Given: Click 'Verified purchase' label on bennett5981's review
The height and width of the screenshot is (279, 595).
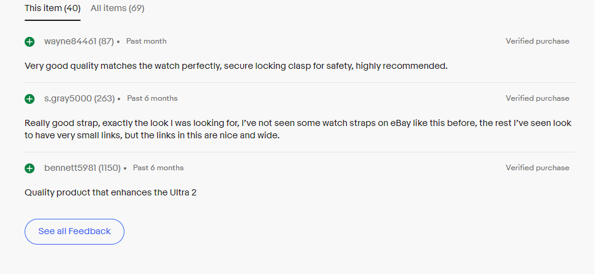Looking at the screenshot, I should point(537,168).
